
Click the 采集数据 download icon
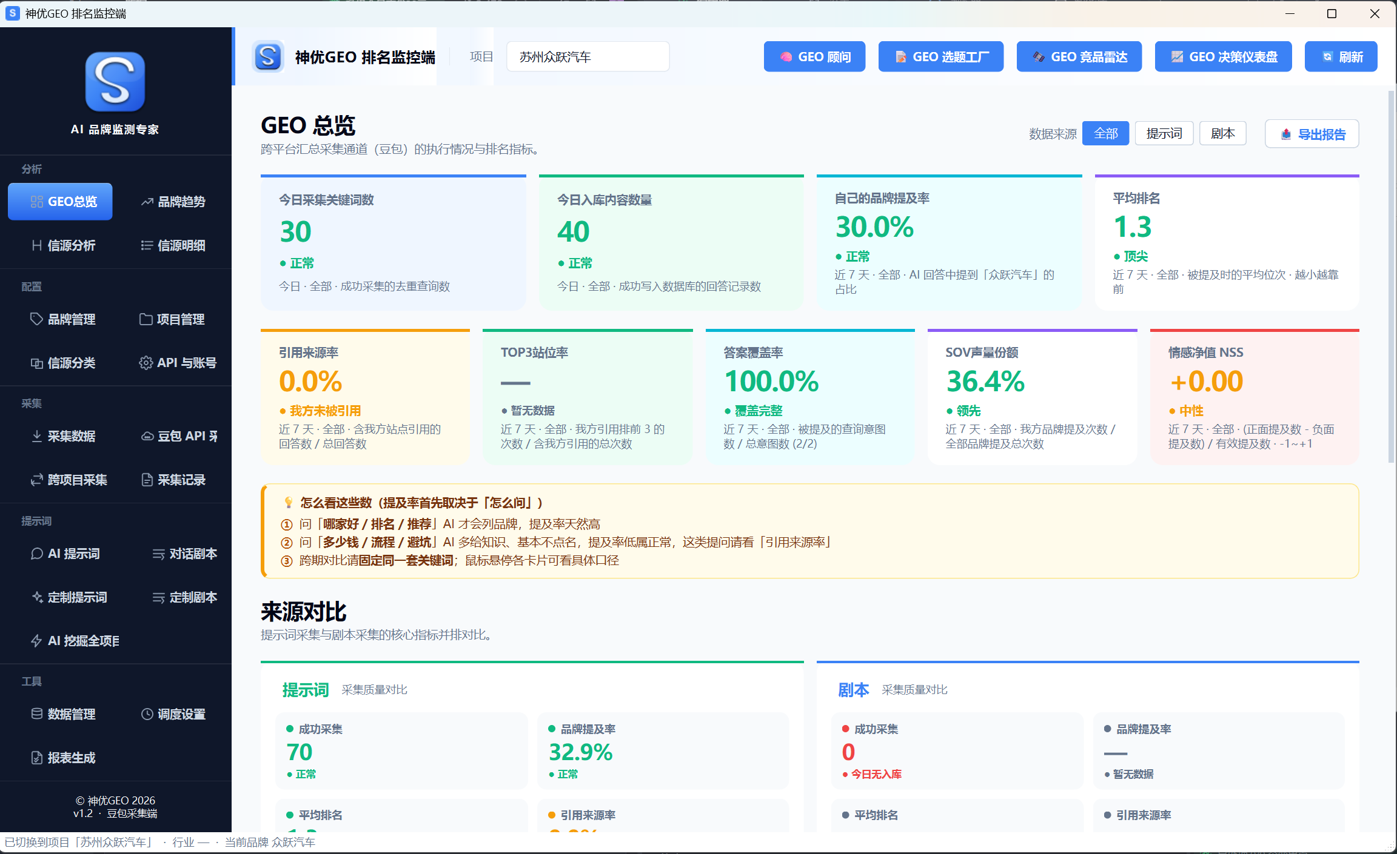(x=36, y=435)
